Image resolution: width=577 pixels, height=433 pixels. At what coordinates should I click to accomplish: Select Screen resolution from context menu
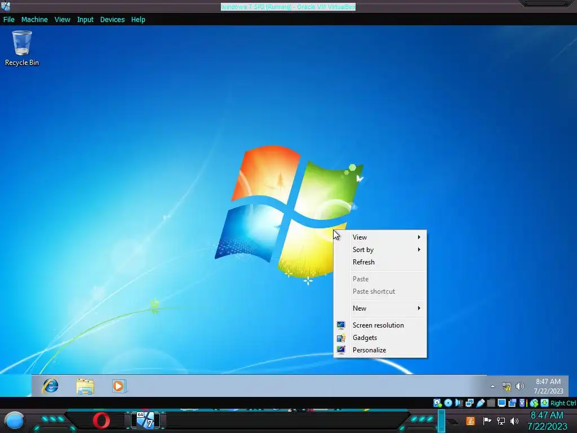[380, 325]
